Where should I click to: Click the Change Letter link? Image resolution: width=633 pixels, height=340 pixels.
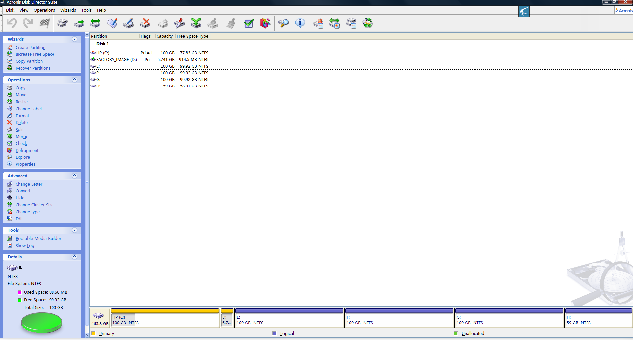tap(29, 184)
